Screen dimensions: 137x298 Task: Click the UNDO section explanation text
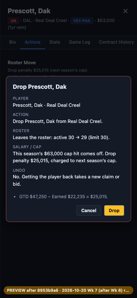click(66, 180)
